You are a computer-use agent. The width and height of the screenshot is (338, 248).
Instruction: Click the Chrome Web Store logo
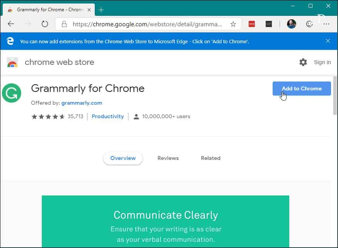coord(12,63)
